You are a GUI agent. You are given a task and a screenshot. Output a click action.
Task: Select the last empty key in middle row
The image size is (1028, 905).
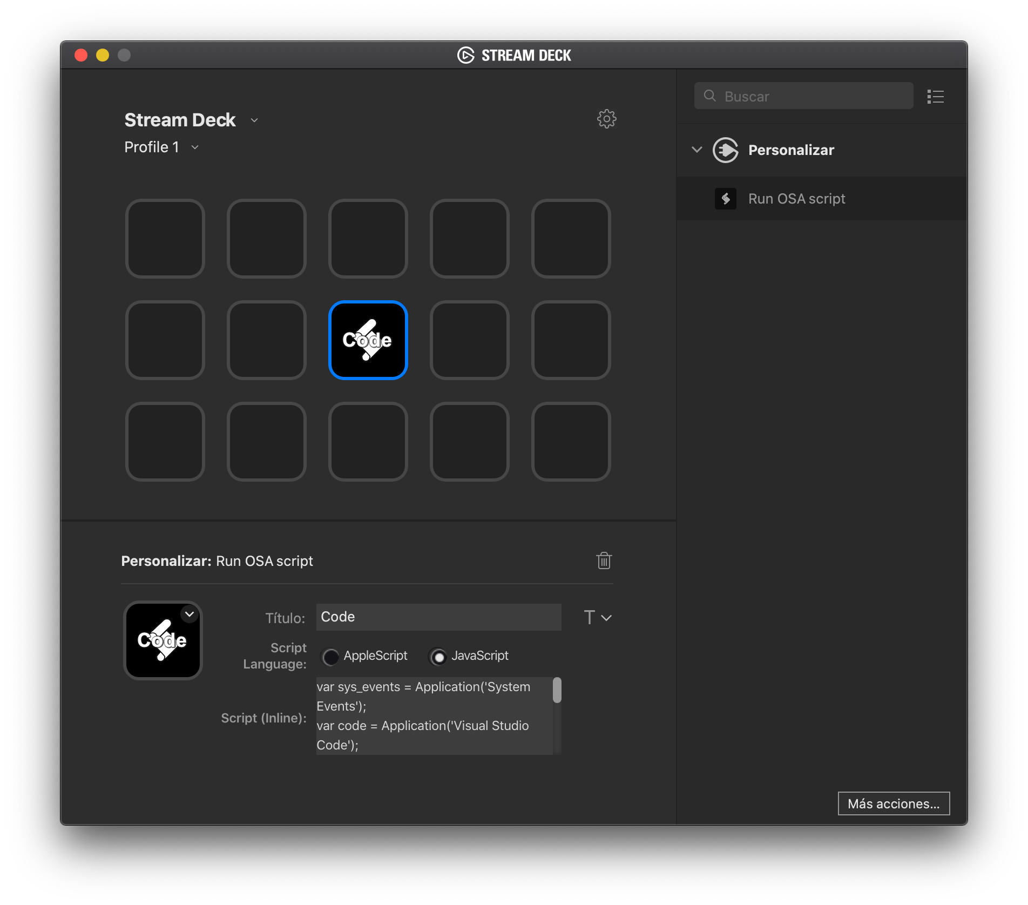(571, 340)
